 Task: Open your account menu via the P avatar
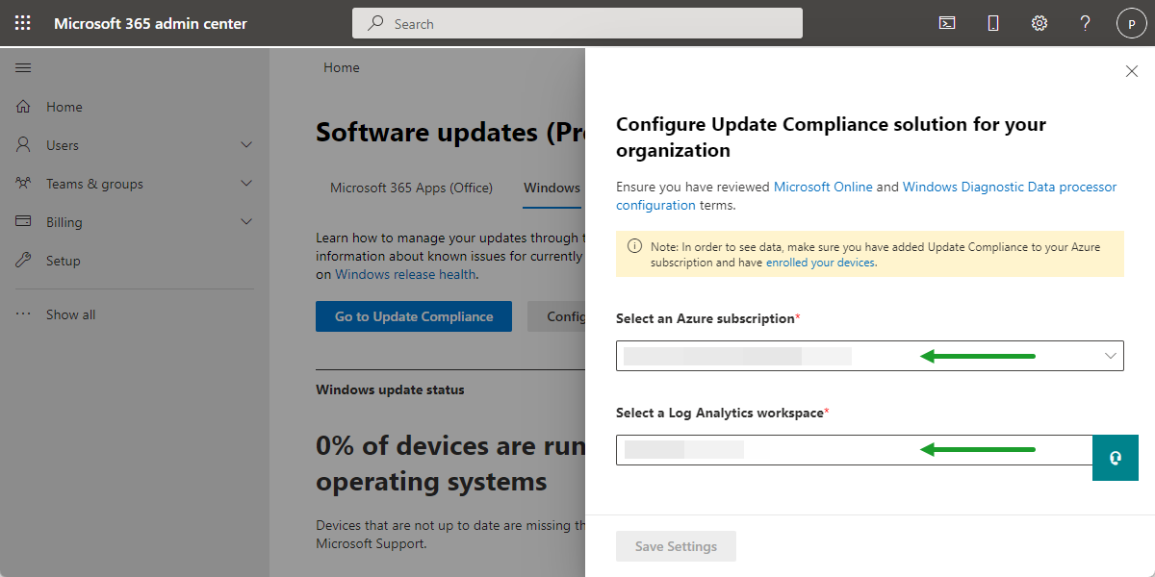click(x=1131, y=22)
